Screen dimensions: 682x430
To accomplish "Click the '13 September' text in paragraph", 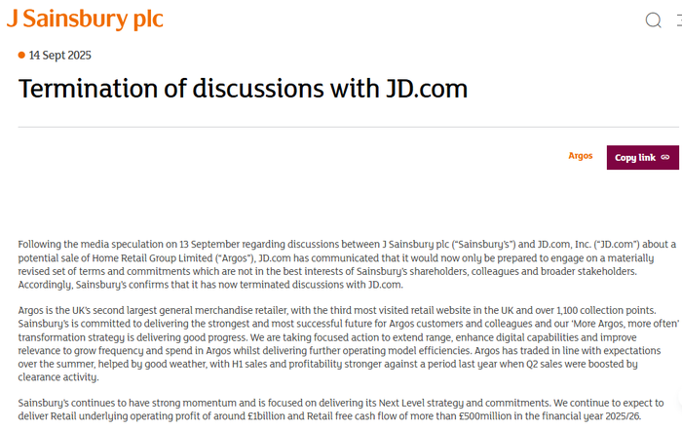I will click(x=209, y=244).
